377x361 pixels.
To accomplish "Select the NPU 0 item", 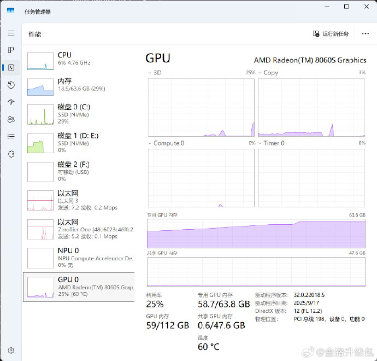I will pyautogui.click(x=79, y=258).
